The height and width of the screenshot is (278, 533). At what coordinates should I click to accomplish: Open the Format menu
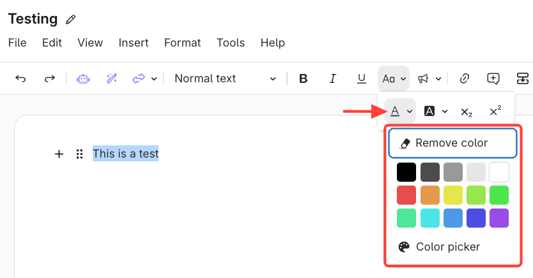coord(182,43)
